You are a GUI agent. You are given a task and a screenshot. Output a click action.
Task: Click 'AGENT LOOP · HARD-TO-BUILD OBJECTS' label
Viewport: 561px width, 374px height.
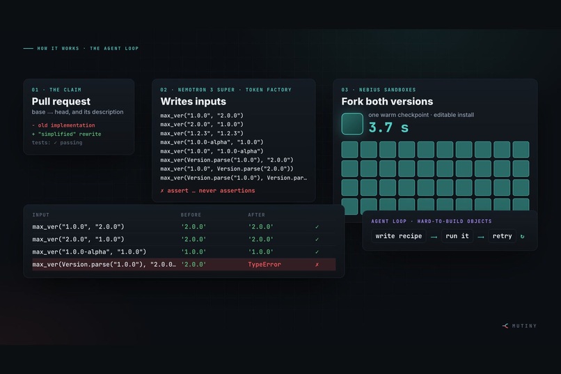click(x=432, y=221)
